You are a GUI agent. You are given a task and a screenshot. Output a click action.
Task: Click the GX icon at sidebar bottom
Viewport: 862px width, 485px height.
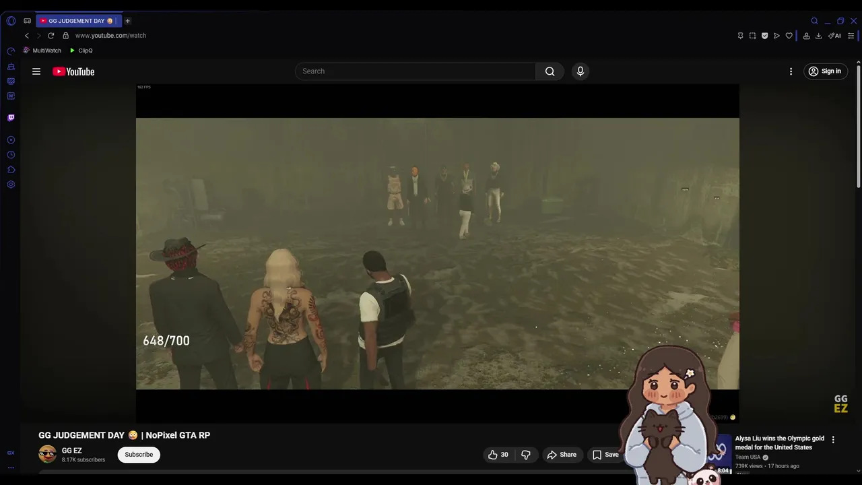tap(11, 453)
